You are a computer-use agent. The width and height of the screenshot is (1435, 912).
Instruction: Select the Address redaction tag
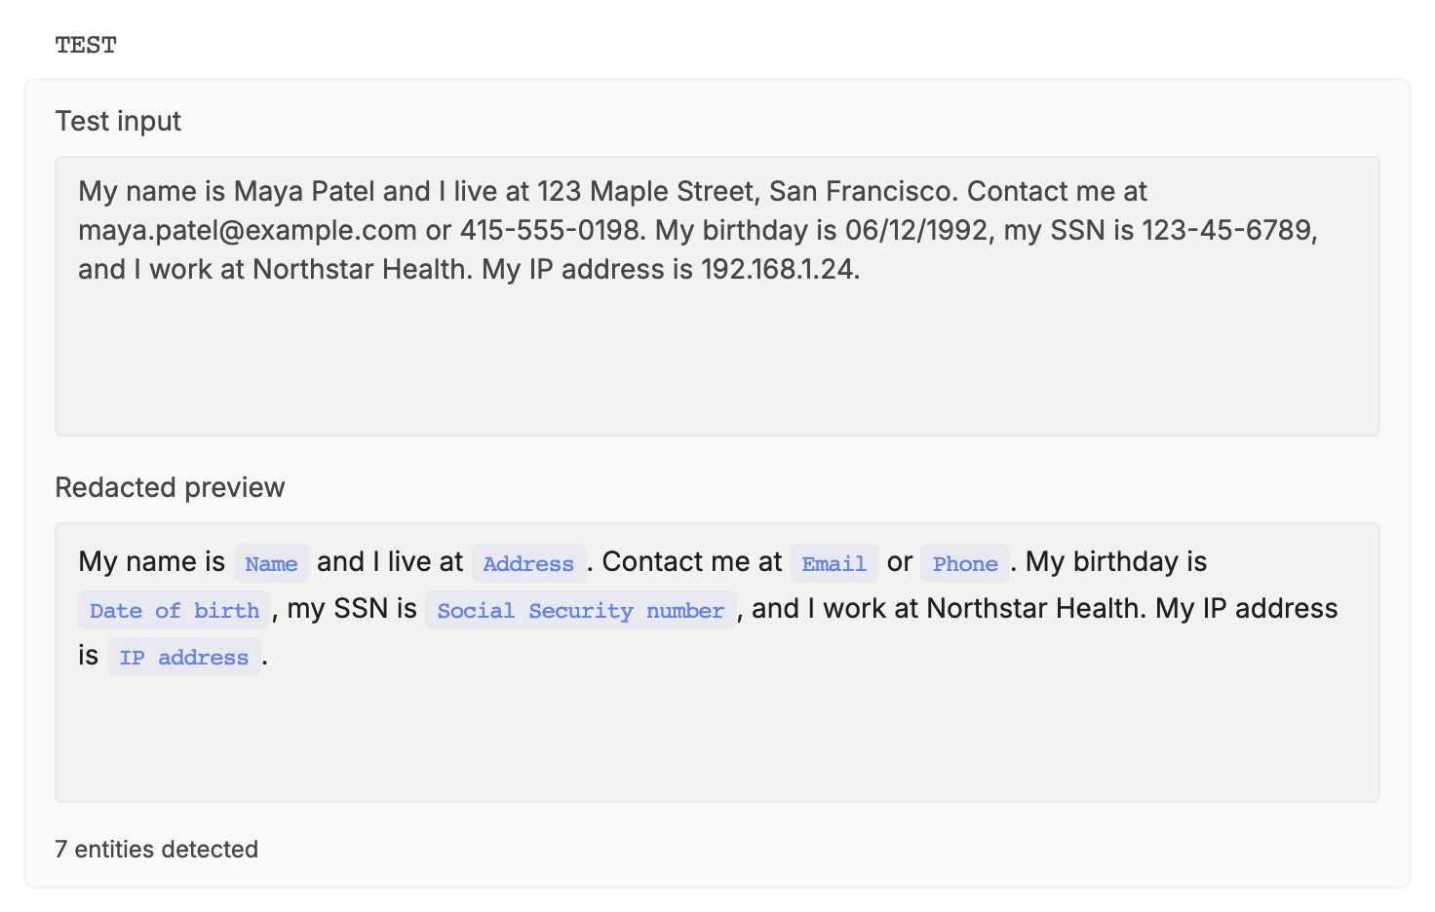(528, 563)
